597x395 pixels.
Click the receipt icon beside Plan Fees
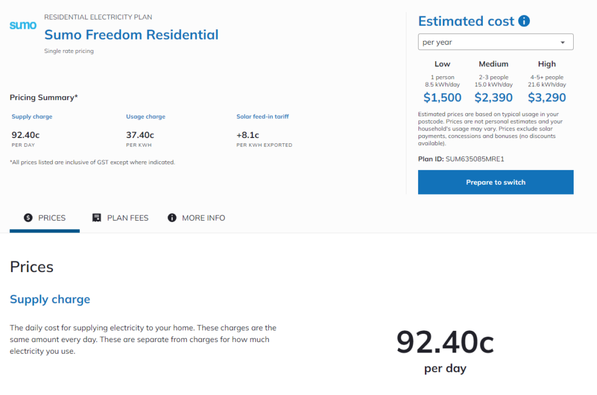[97, 218]
